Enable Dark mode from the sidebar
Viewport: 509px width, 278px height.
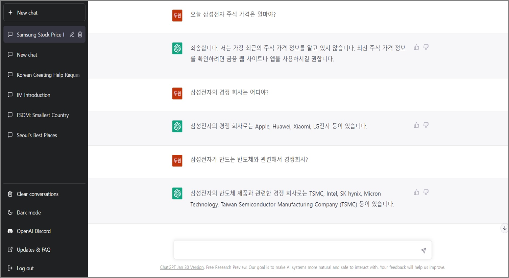coord(10,212)
